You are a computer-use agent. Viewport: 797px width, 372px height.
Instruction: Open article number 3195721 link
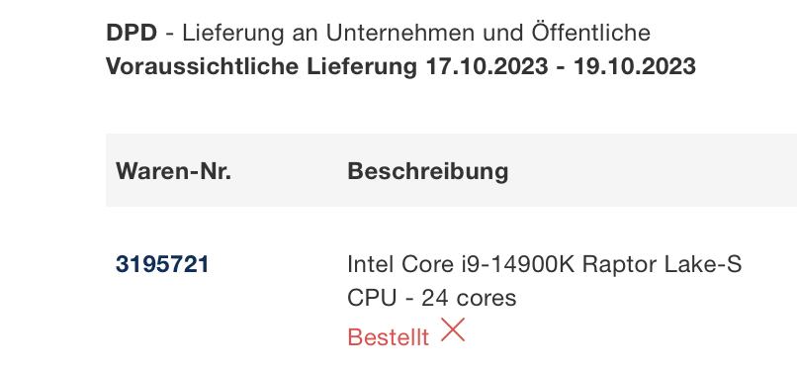[x=162, y=264]
